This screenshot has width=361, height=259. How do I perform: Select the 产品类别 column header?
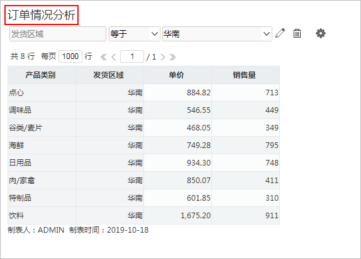42,75
